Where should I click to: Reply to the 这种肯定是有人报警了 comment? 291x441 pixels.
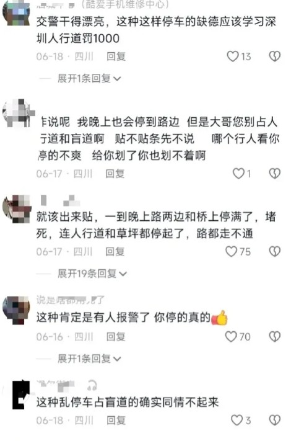pyautogui.click(x=116, y=336)
